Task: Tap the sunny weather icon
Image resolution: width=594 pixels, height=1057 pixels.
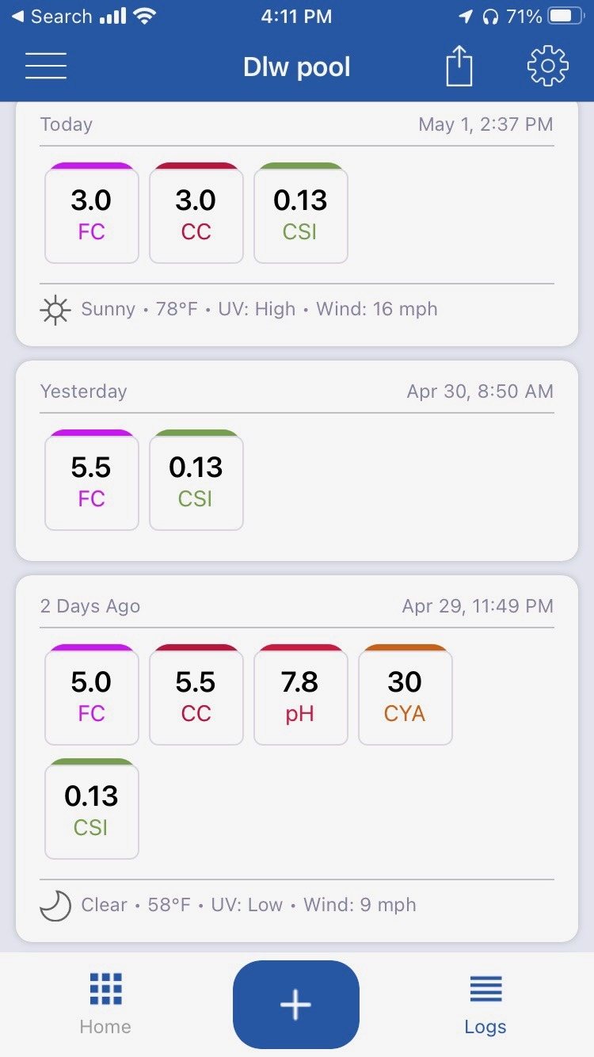Action: click(x=55, y=309)
